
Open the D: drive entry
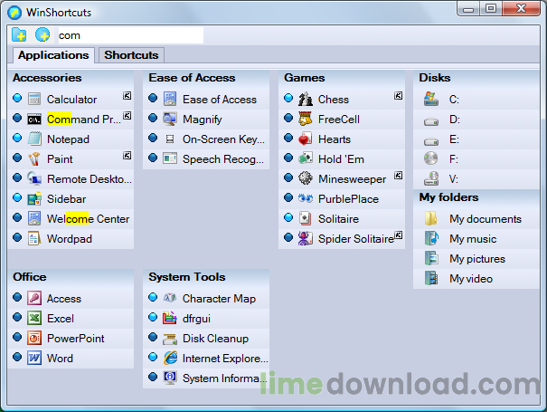[476, 120]
